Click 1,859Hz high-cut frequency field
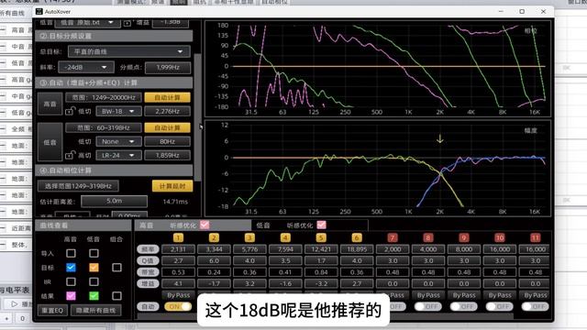 (167, 155)
